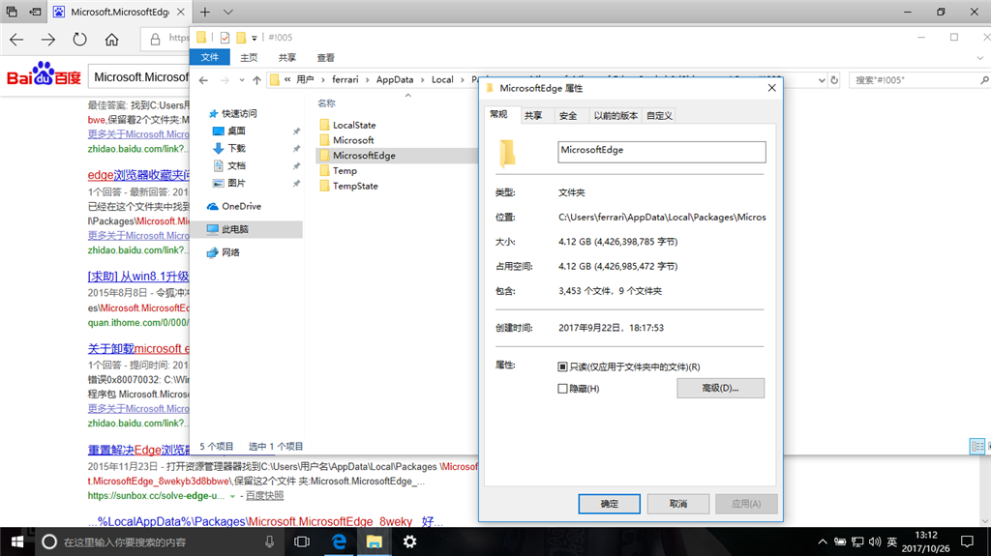The image size is (991, 556).
Task: Click AppData in the address breadcrumb
Action: (x=395, y=79)
